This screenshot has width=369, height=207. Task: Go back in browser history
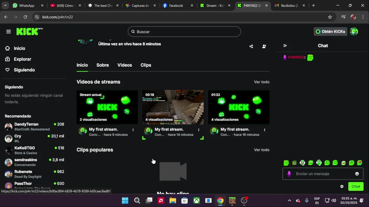coord(6,17)
